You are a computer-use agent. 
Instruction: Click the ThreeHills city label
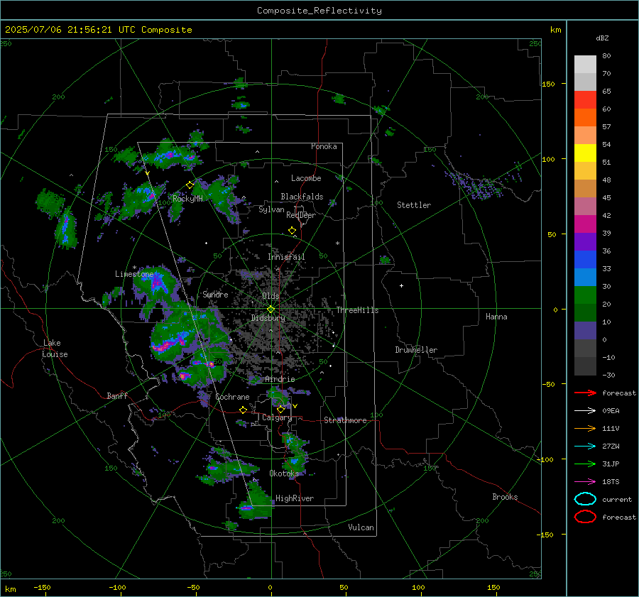pos(357,310)
